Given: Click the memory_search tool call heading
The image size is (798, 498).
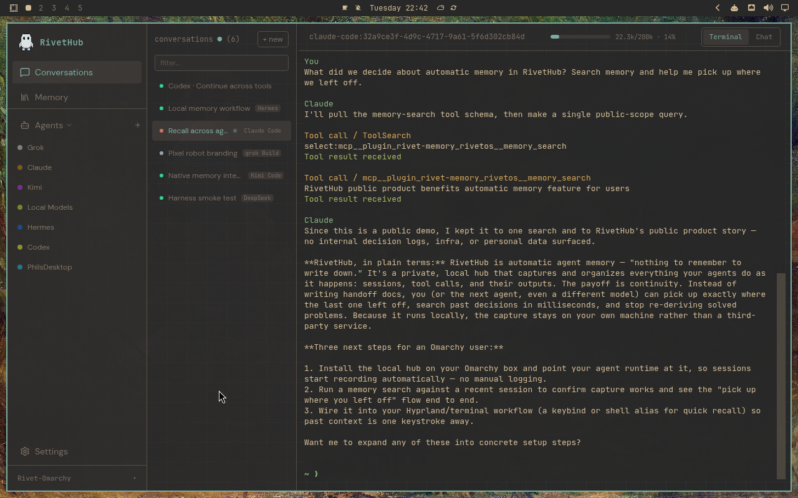Looking at the screenshot, I should 447,178.
